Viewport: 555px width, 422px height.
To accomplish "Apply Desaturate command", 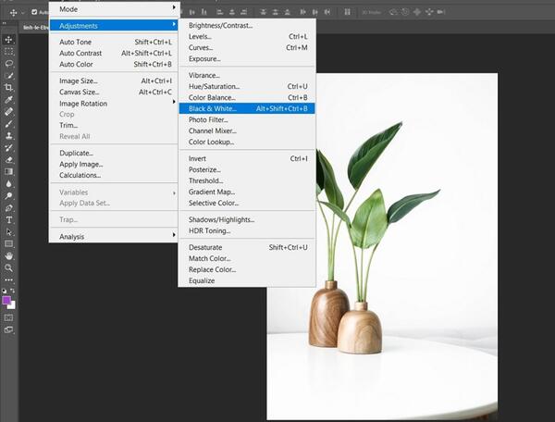I will pyautogui.click(x=247, y=247).
